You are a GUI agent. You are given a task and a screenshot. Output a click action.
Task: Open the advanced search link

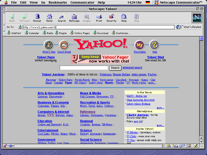pyautogui.click(x=132, y=67)
